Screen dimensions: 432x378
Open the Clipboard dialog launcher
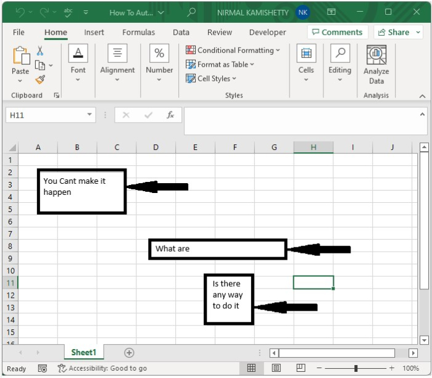(x=57, y=95)
